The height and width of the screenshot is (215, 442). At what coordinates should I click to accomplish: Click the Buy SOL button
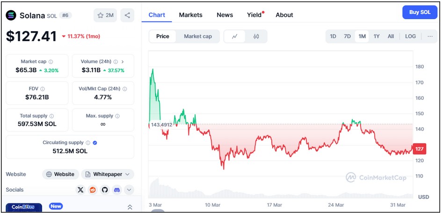[420, 13]
